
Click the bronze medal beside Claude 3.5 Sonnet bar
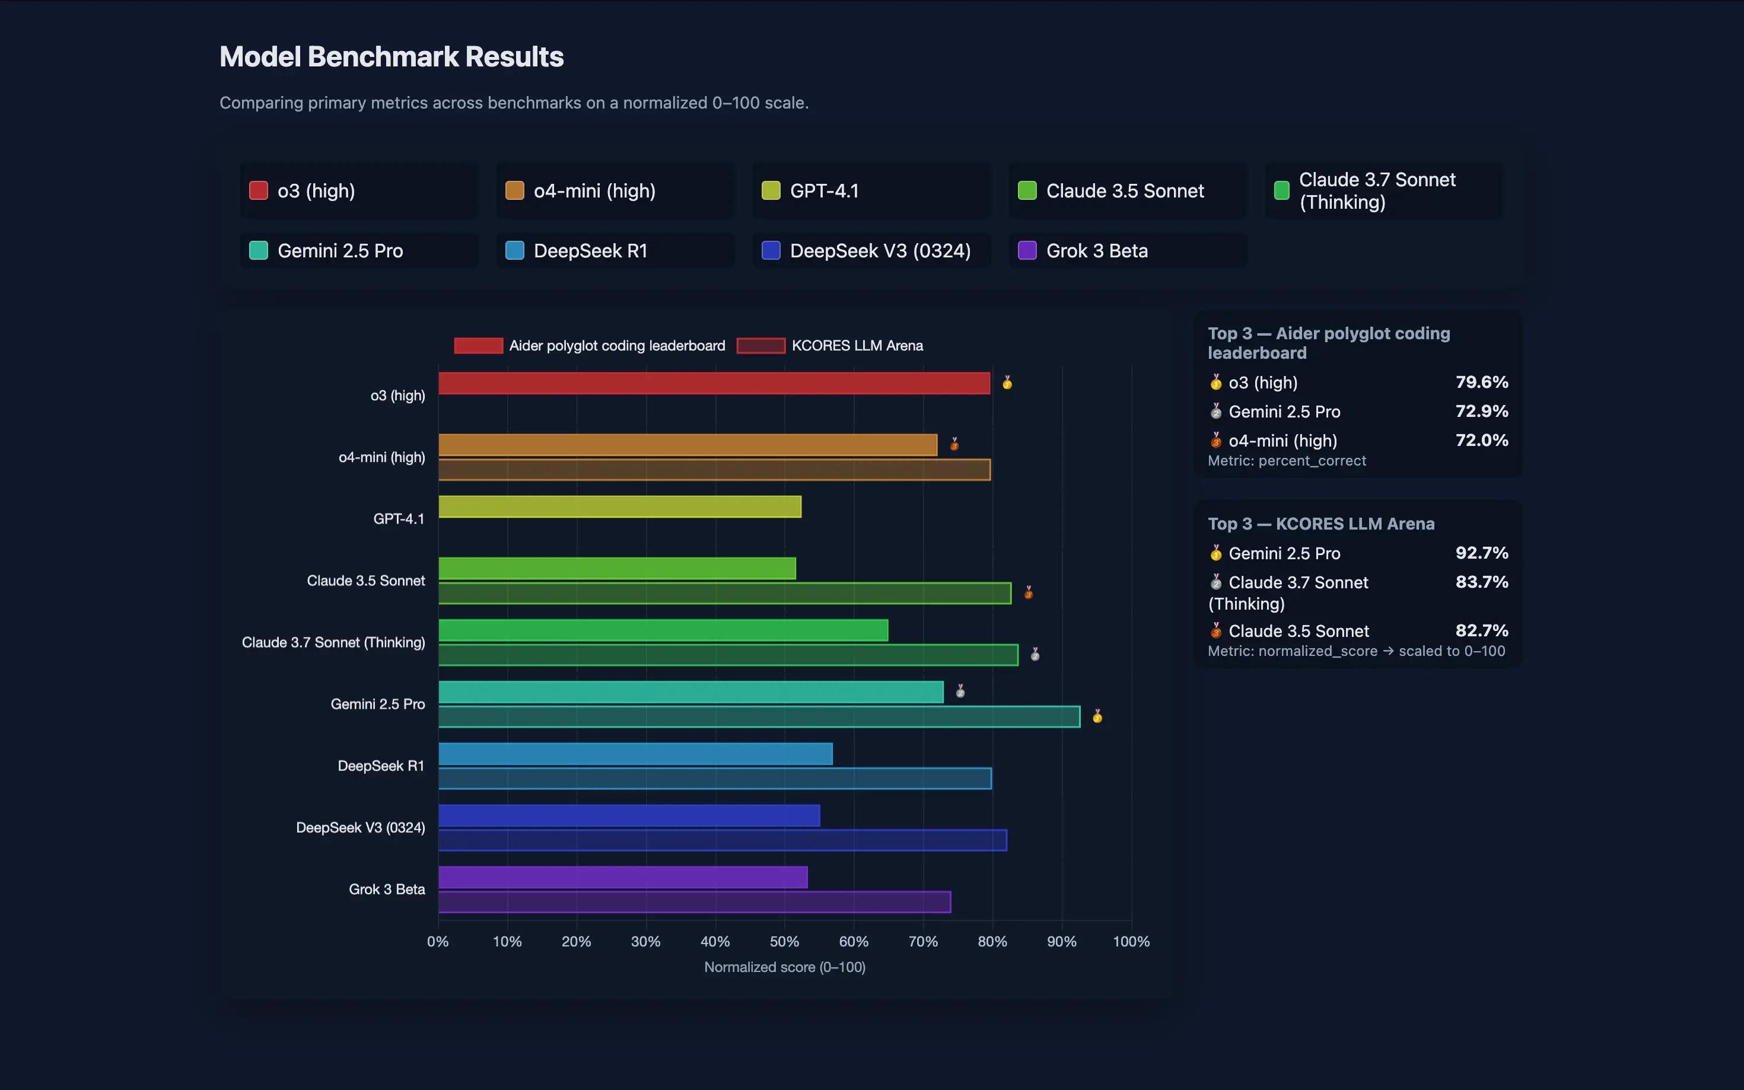click(x=1028, y=592)
